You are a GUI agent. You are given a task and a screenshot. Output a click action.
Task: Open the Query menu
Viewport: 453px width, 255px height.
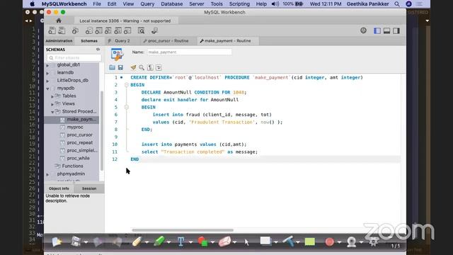click(147, 4)
